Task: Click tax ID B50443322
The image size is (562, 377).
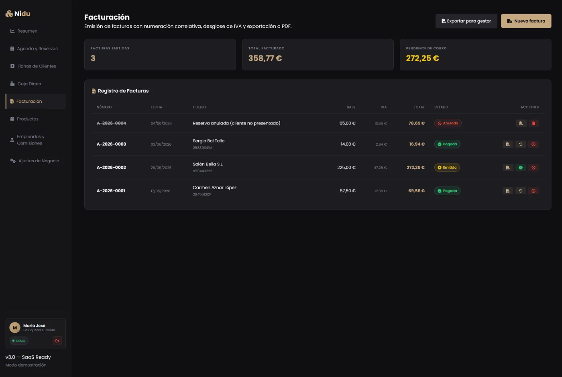Action: coord(202,171)
